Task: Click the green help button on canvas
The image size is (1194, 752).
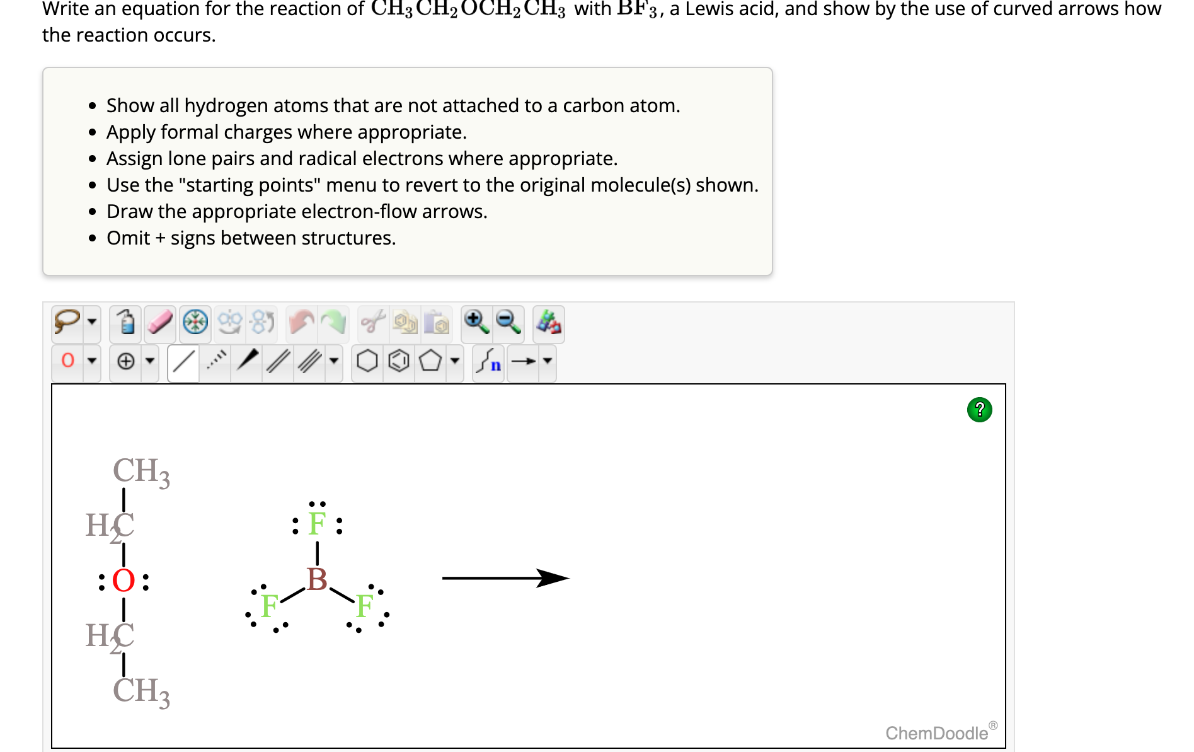Action: tap(979, 410)
